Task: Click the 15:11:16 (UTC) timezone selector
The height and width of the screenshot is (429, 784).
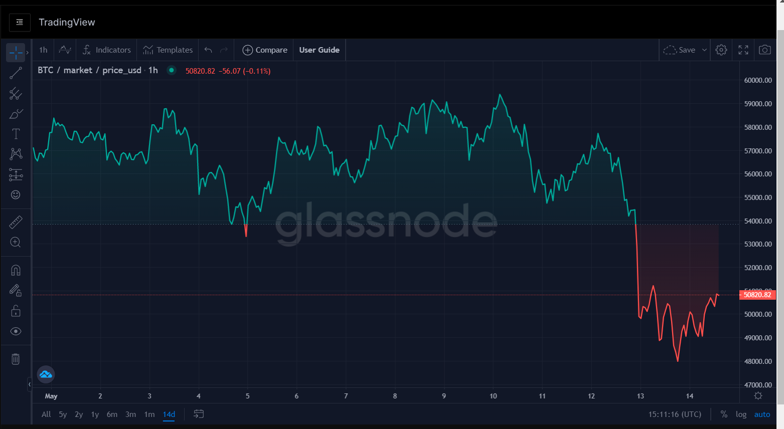Action: (675, 414)
